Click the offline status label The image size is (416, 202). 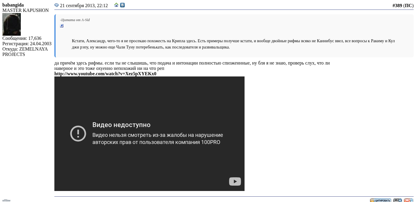click(x=6, y=200)
